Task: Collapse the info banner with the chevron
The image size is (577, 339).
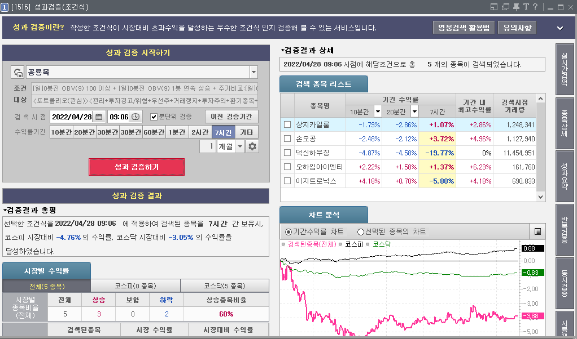Action: tap(560, 28)
